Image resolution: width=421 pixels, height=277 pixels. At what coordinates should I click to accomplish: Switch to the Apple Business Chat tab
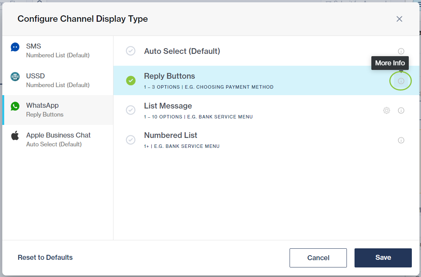click(58, 139)
